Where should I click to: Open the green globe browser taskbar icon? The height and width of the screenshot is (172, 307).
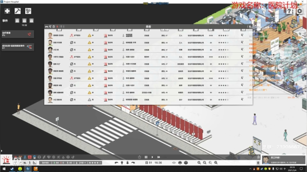pyautogui.click(x=20, y=169)
